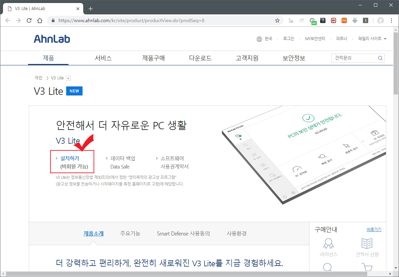Click the red fast-forward extension icon
The image size is (399, 277).
click(334, 20)
